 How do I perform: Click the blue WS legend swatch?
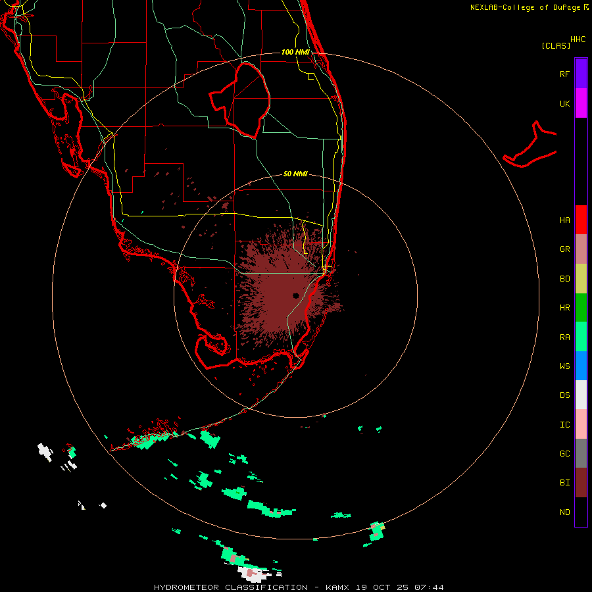pyautogui.click(x=581, y=366)
